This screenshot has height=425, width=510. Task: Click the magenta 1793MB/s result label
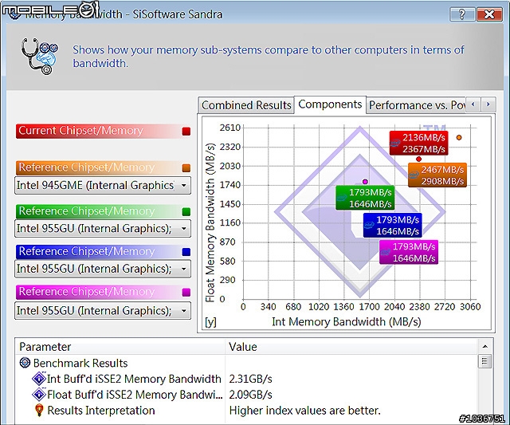[x=409, y=252]
